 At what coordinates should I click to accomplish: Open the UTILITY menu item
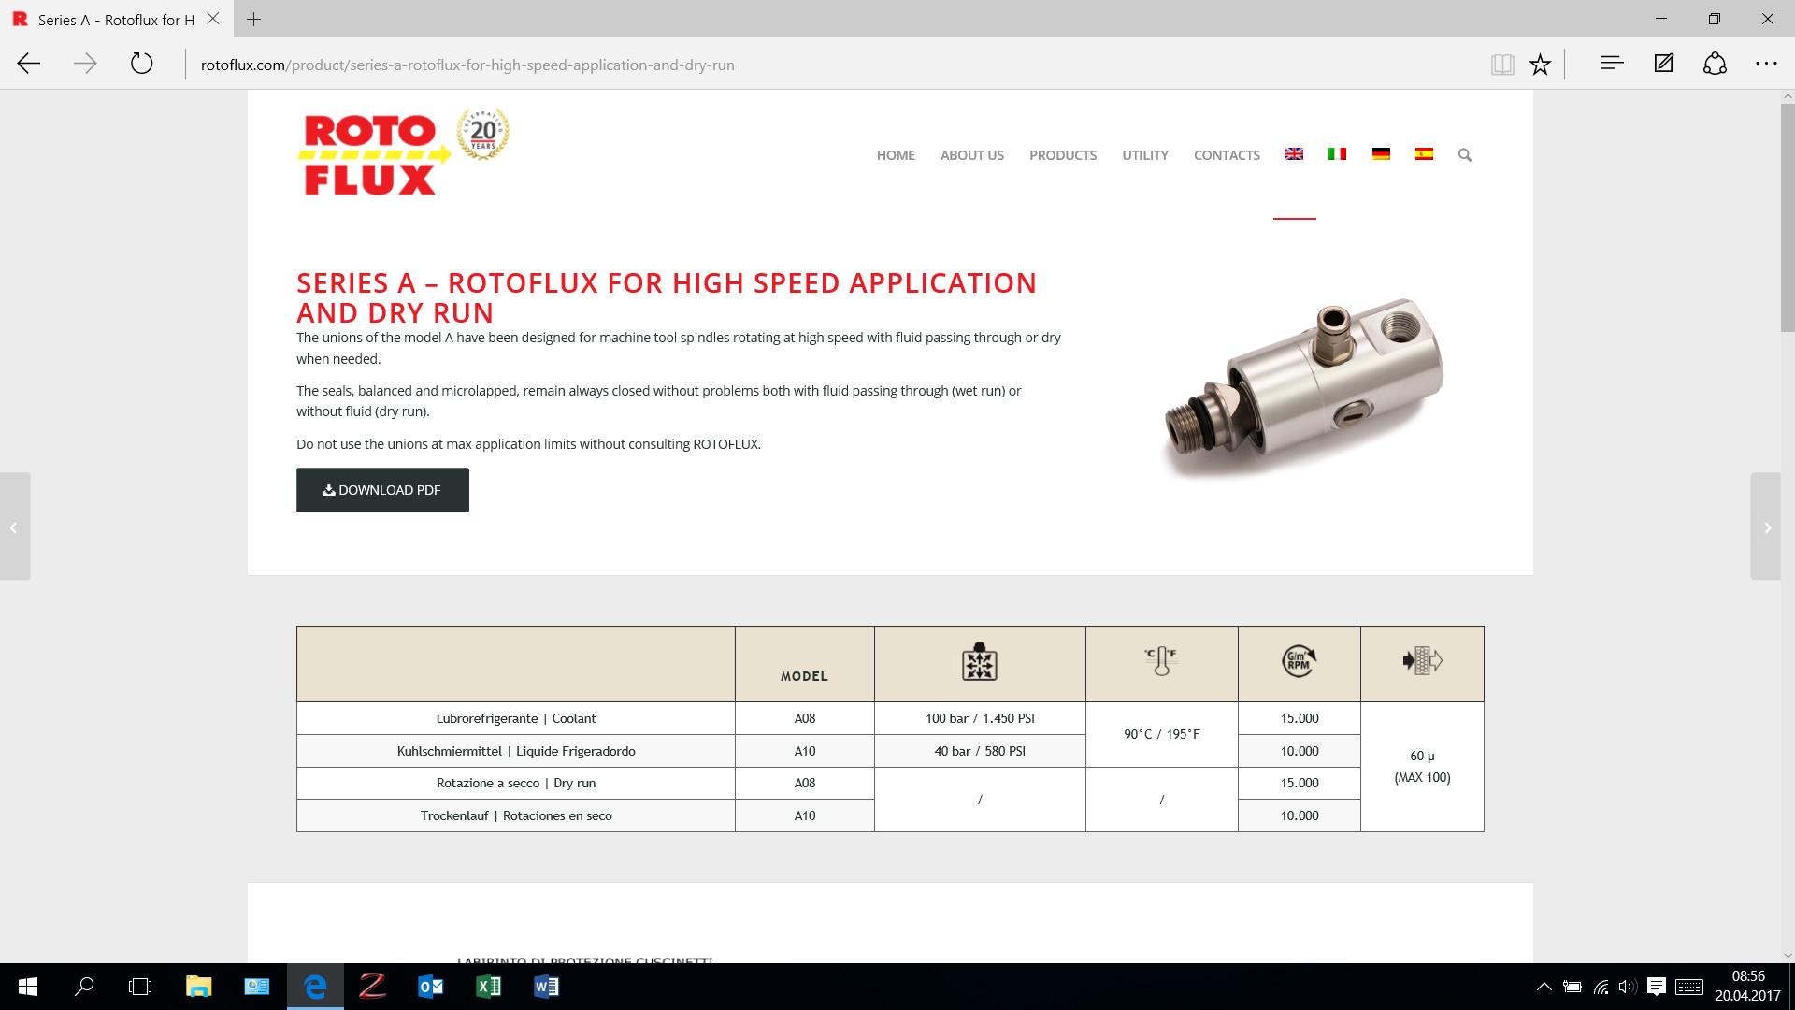click(1145, 155)
